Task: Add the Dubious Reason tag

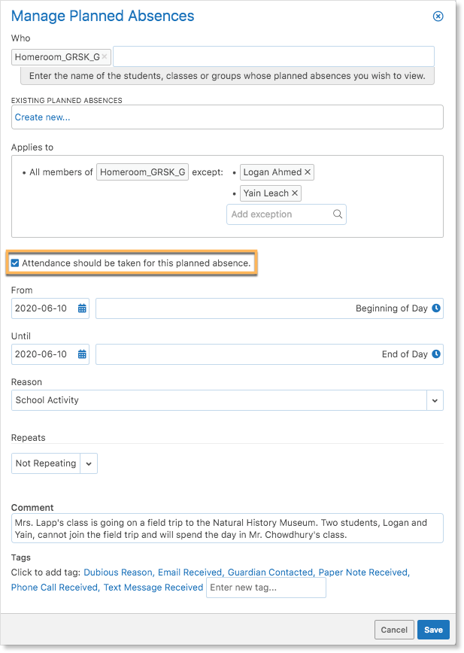Action: point(119,573)
